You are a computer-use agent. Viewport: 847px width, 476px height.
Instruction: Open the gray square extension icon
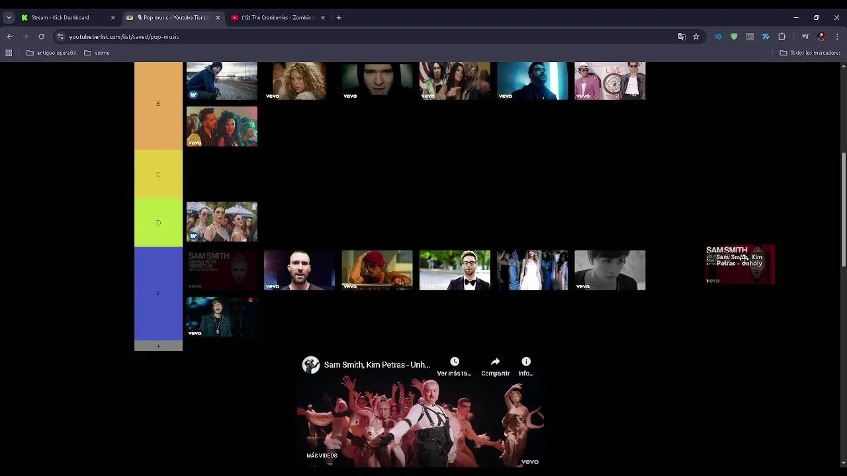[x=750, y=37]
